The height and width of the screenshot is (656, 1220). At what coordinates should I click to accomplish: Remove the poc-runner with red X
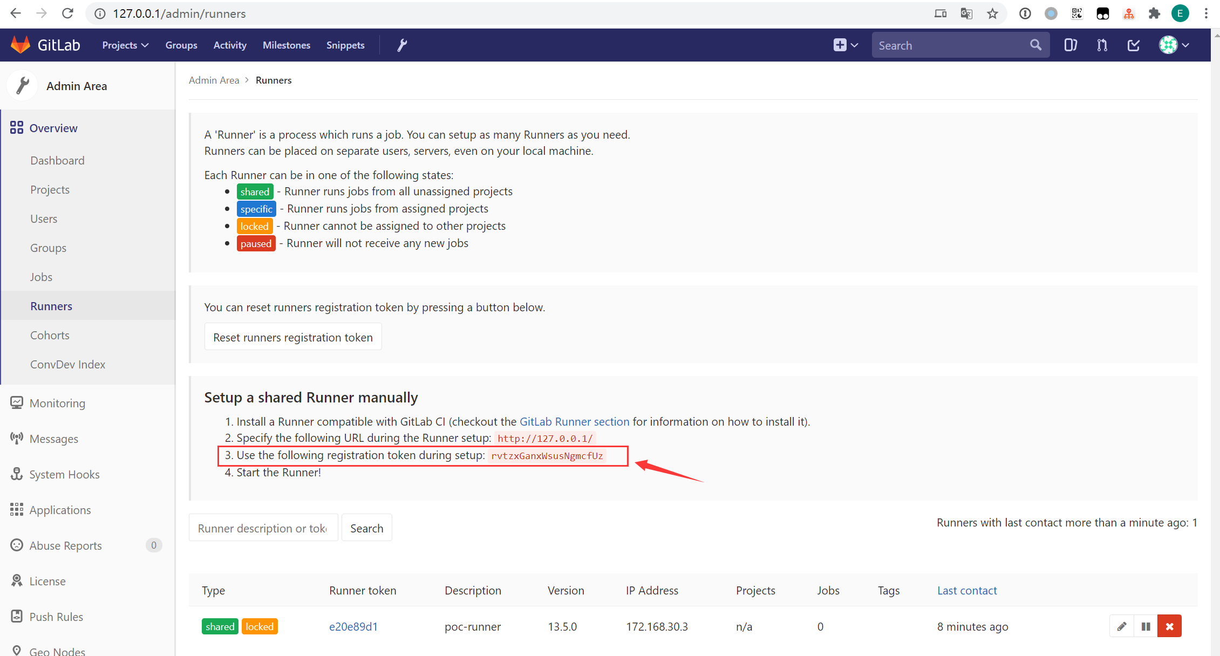coord(1169,626)
